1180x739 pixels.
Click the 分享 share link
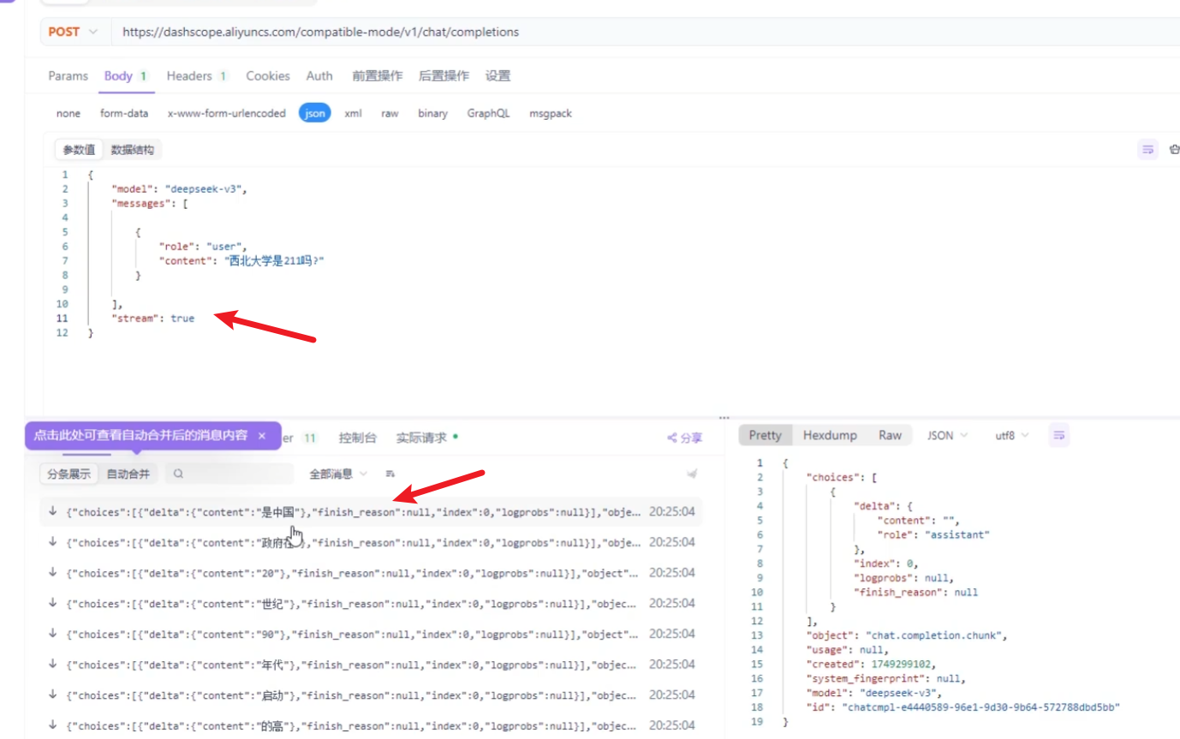pos(685,438)
